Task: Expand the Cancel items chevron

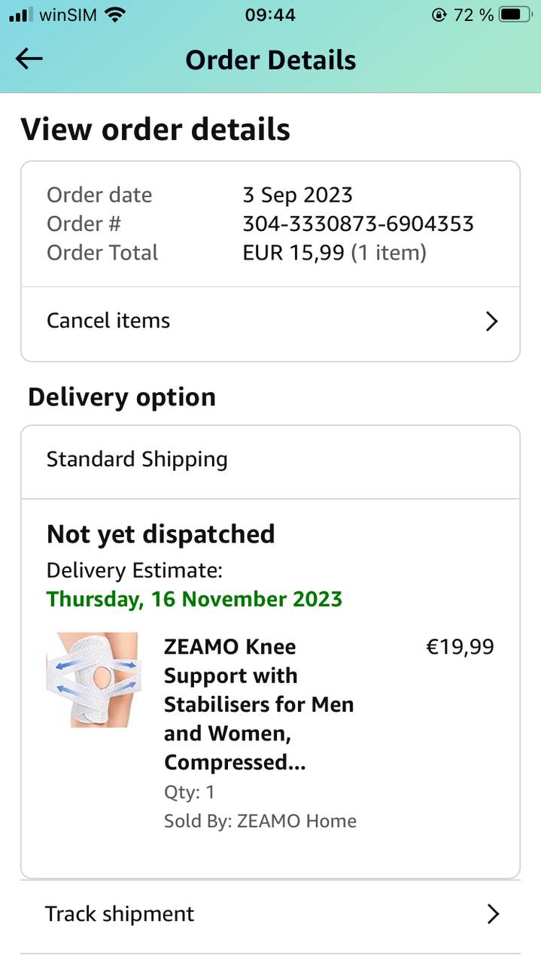Action: 491,321
